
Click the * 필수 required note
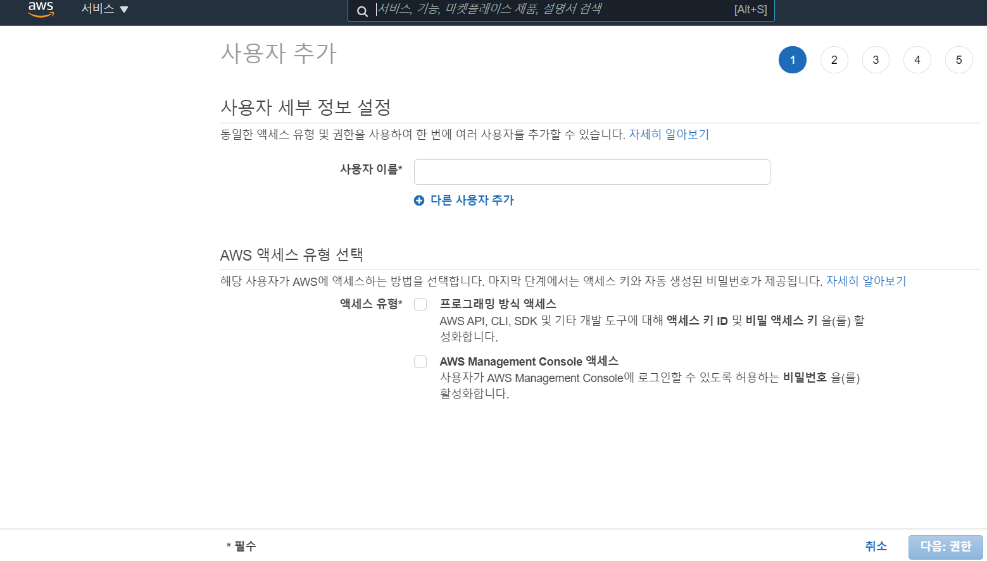point(241,546)
